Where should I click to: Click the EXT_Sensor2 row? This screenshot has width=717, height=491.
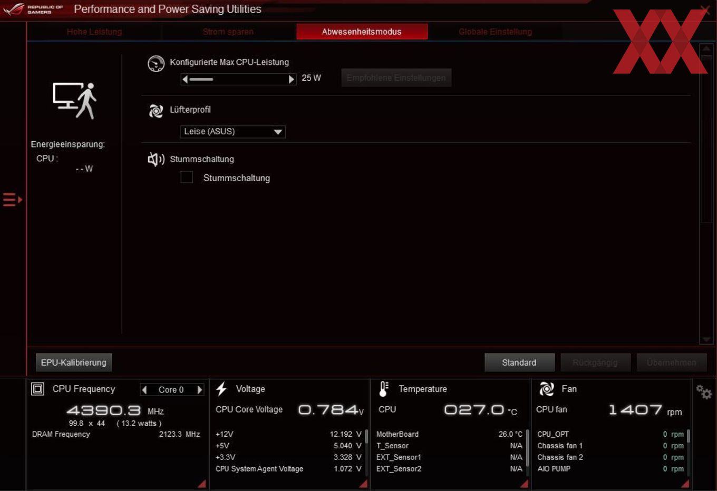[449, 469]
